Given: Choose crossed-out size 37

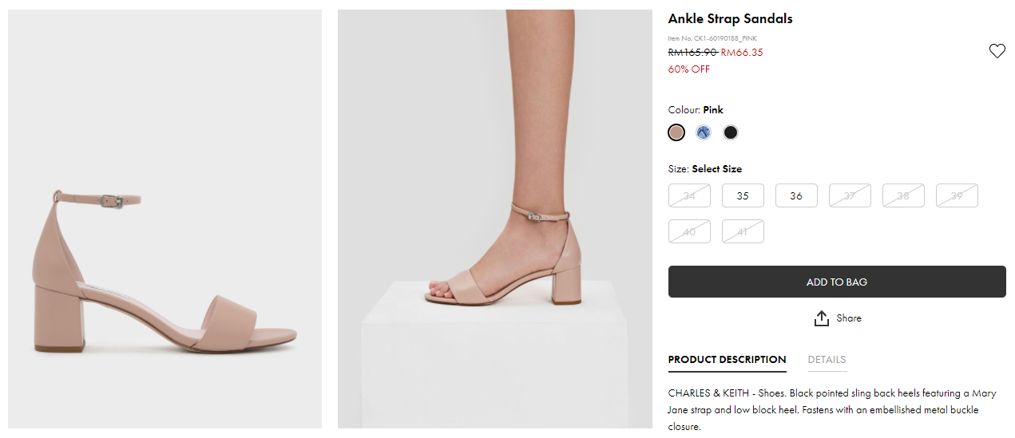Looking at the screenshot, I should [x=850, y=195].
